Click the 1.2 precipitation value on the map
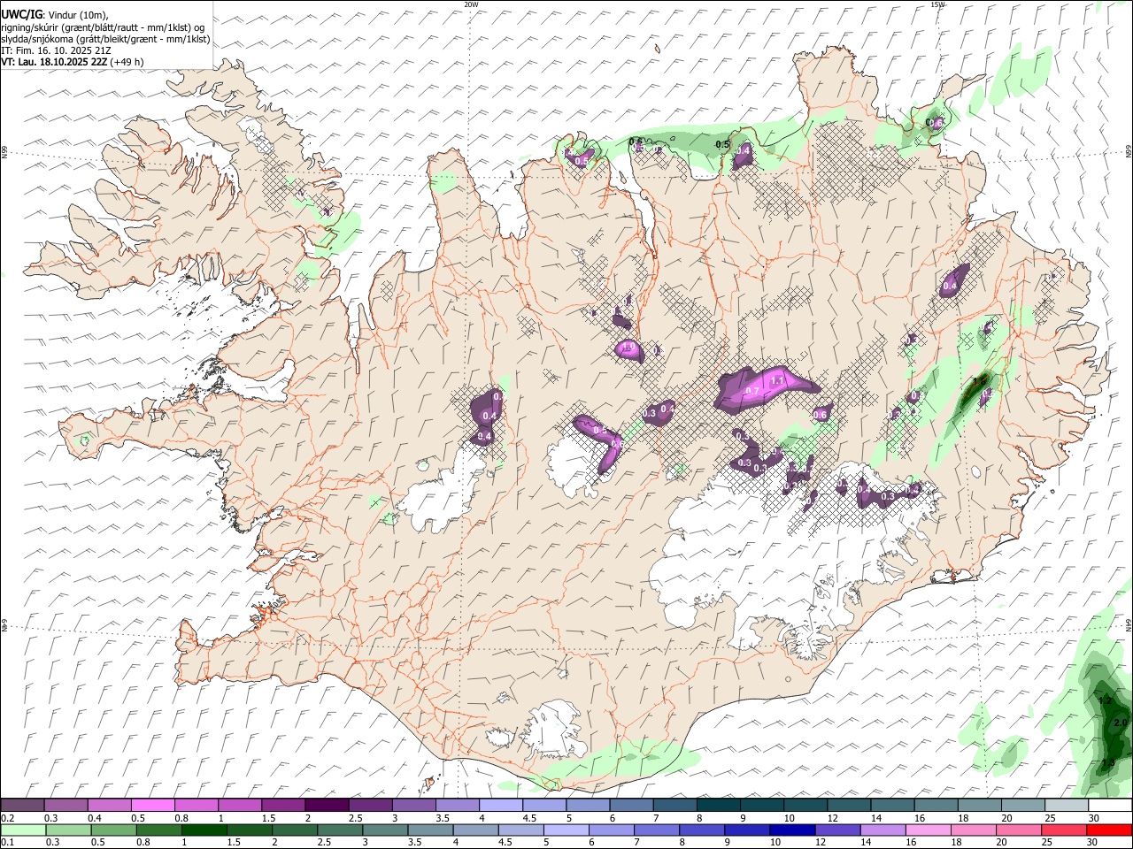 tap(1104, 700)
